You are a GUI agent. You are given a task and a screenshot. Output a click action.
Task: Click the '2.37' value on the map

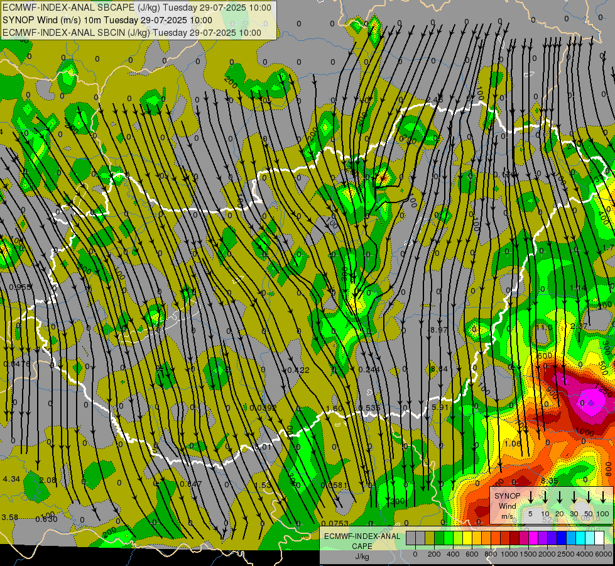579,326
